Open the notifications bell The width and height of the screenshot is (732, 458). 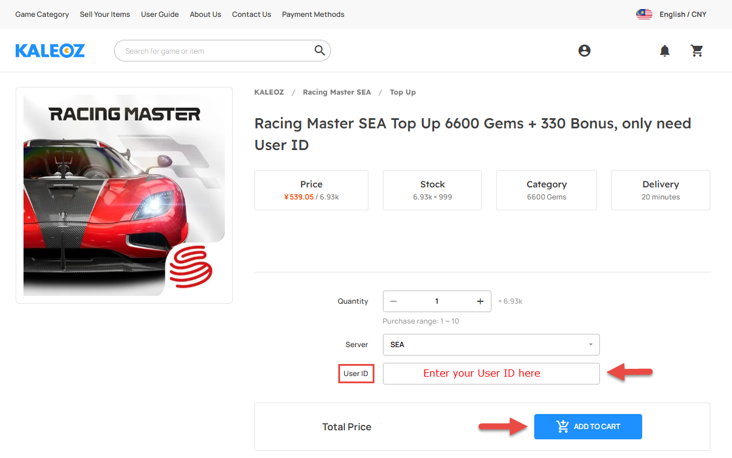(664, 51)
